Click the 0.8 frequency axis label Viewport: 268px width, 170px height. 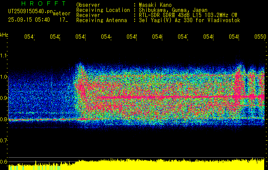[4, 119]
